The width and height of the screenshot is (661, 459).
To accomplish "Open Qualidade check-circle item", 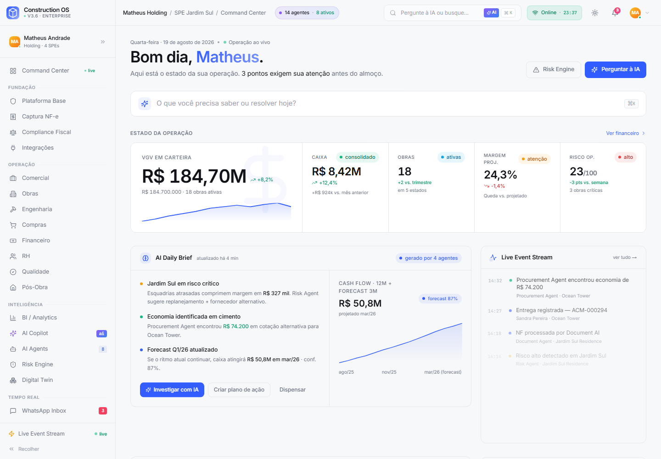I will tap(57, 272).
